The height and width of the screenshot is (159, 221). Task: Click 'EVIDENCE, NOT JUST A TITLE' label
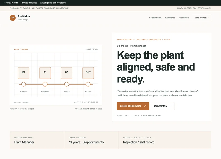click(x=137, y=137)
